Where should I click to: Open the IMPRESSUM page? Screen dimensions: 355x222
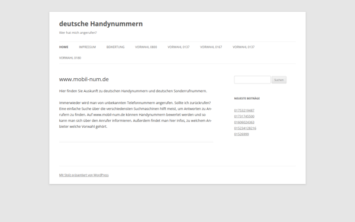click(x=88, y=47)
